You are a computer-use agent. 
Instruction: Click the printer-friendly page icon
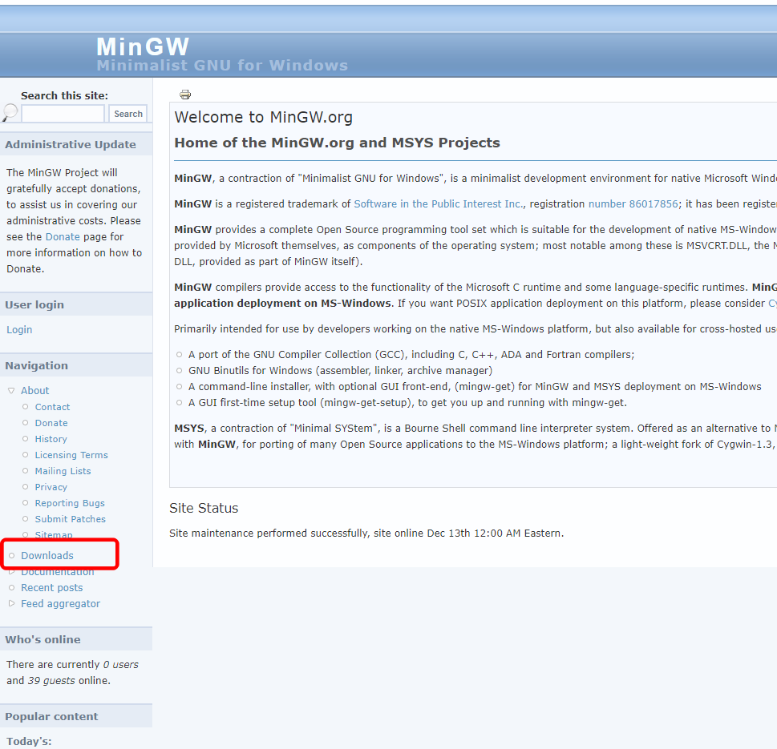(x=184, y=94)
